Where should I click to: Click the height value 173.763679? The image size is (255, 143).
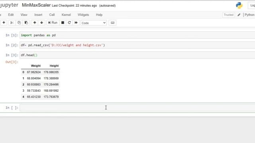click(x=51, y=97)
